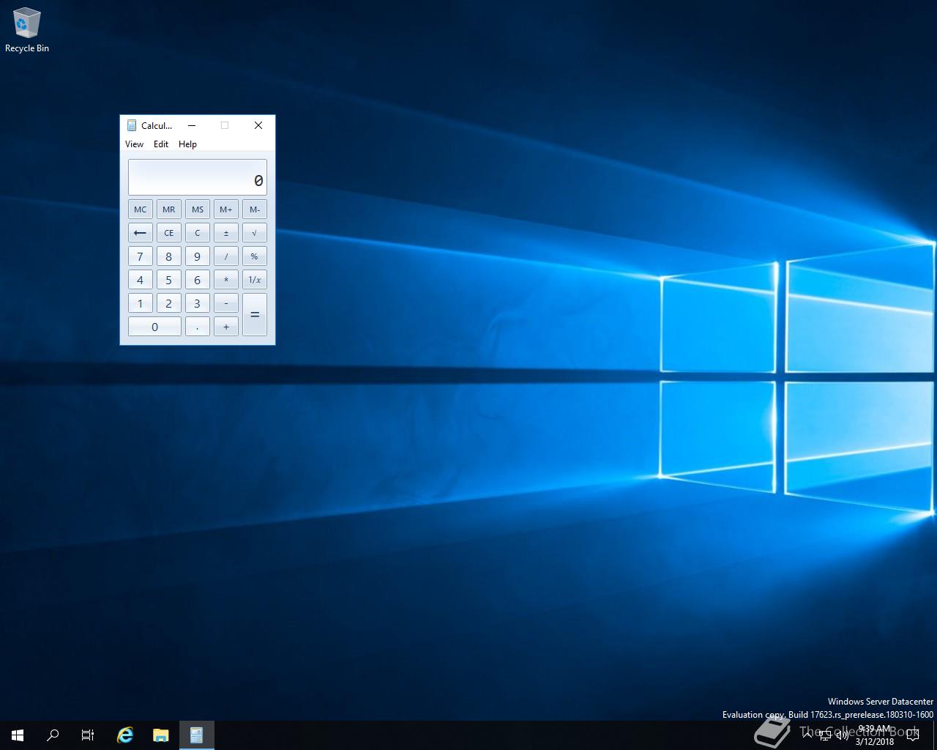This screenshot has height=750, width=937.
Task: Click the M- memory subtract button
Action: [x=254, y=209]
